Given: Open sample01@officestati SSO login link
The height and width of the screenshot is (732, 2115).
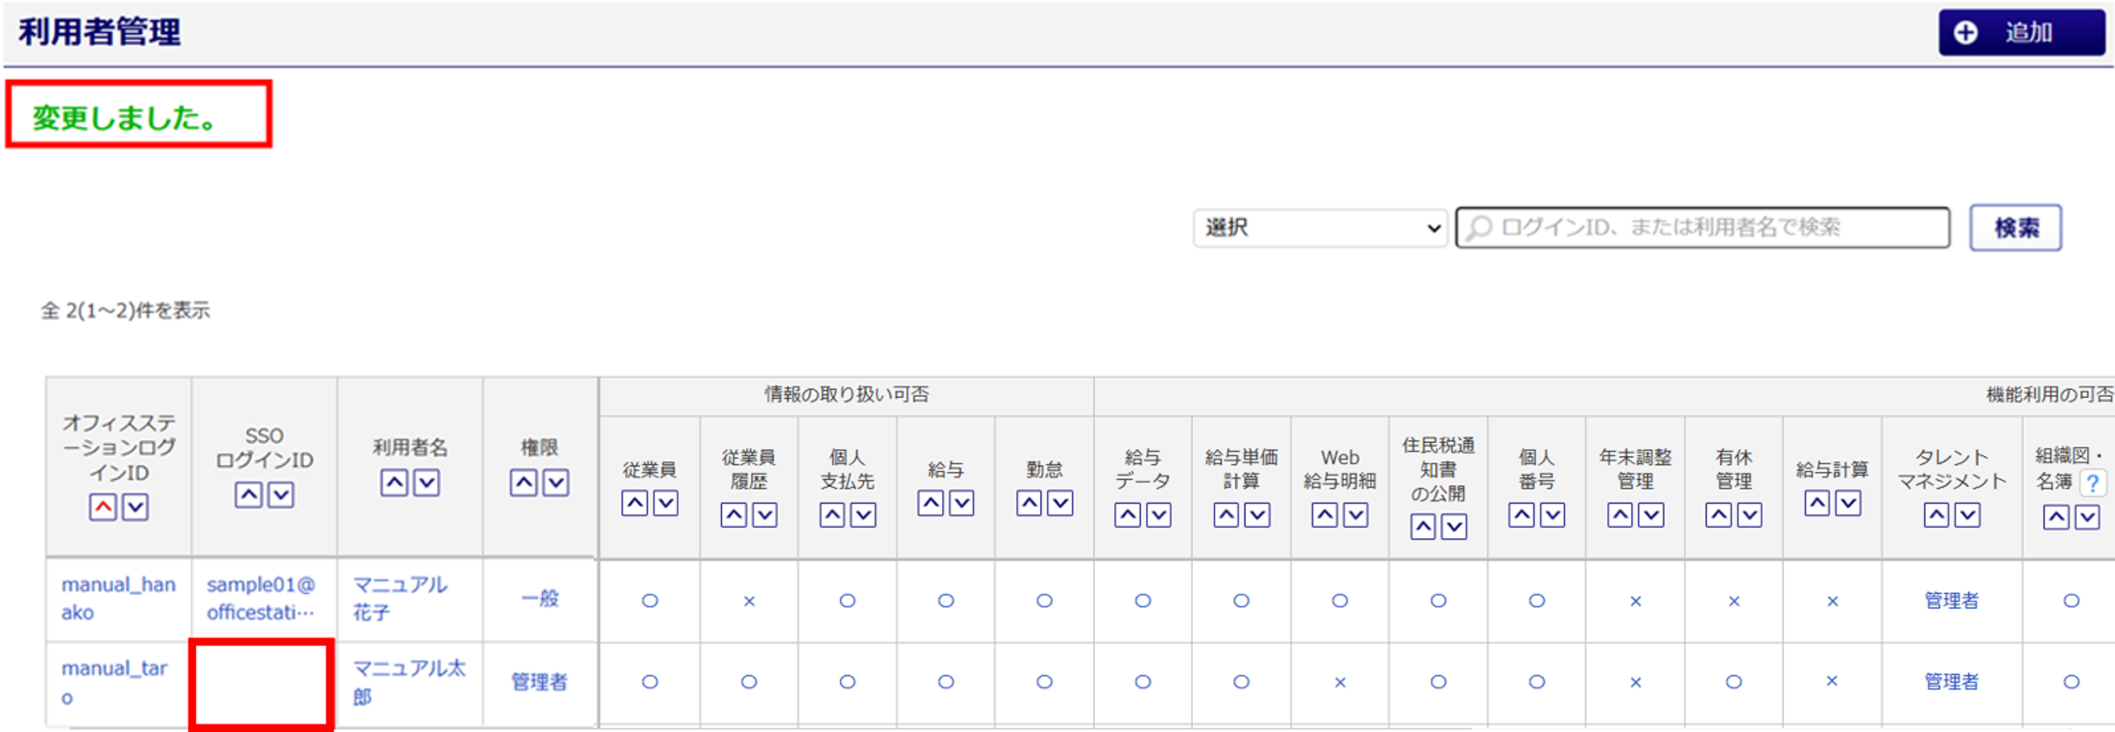Looking at the screenshot, I should (261, 598).
